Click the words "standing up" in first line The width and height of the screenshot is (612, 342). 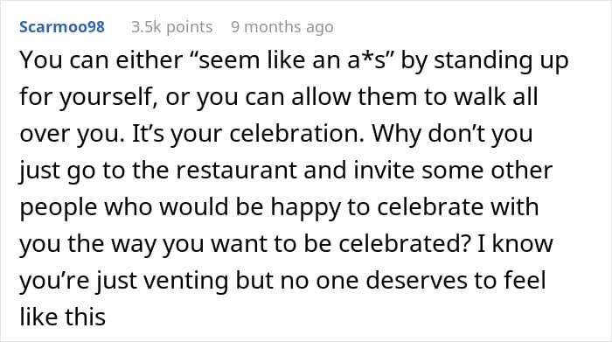pyautogui.click(x=501, y=61)
